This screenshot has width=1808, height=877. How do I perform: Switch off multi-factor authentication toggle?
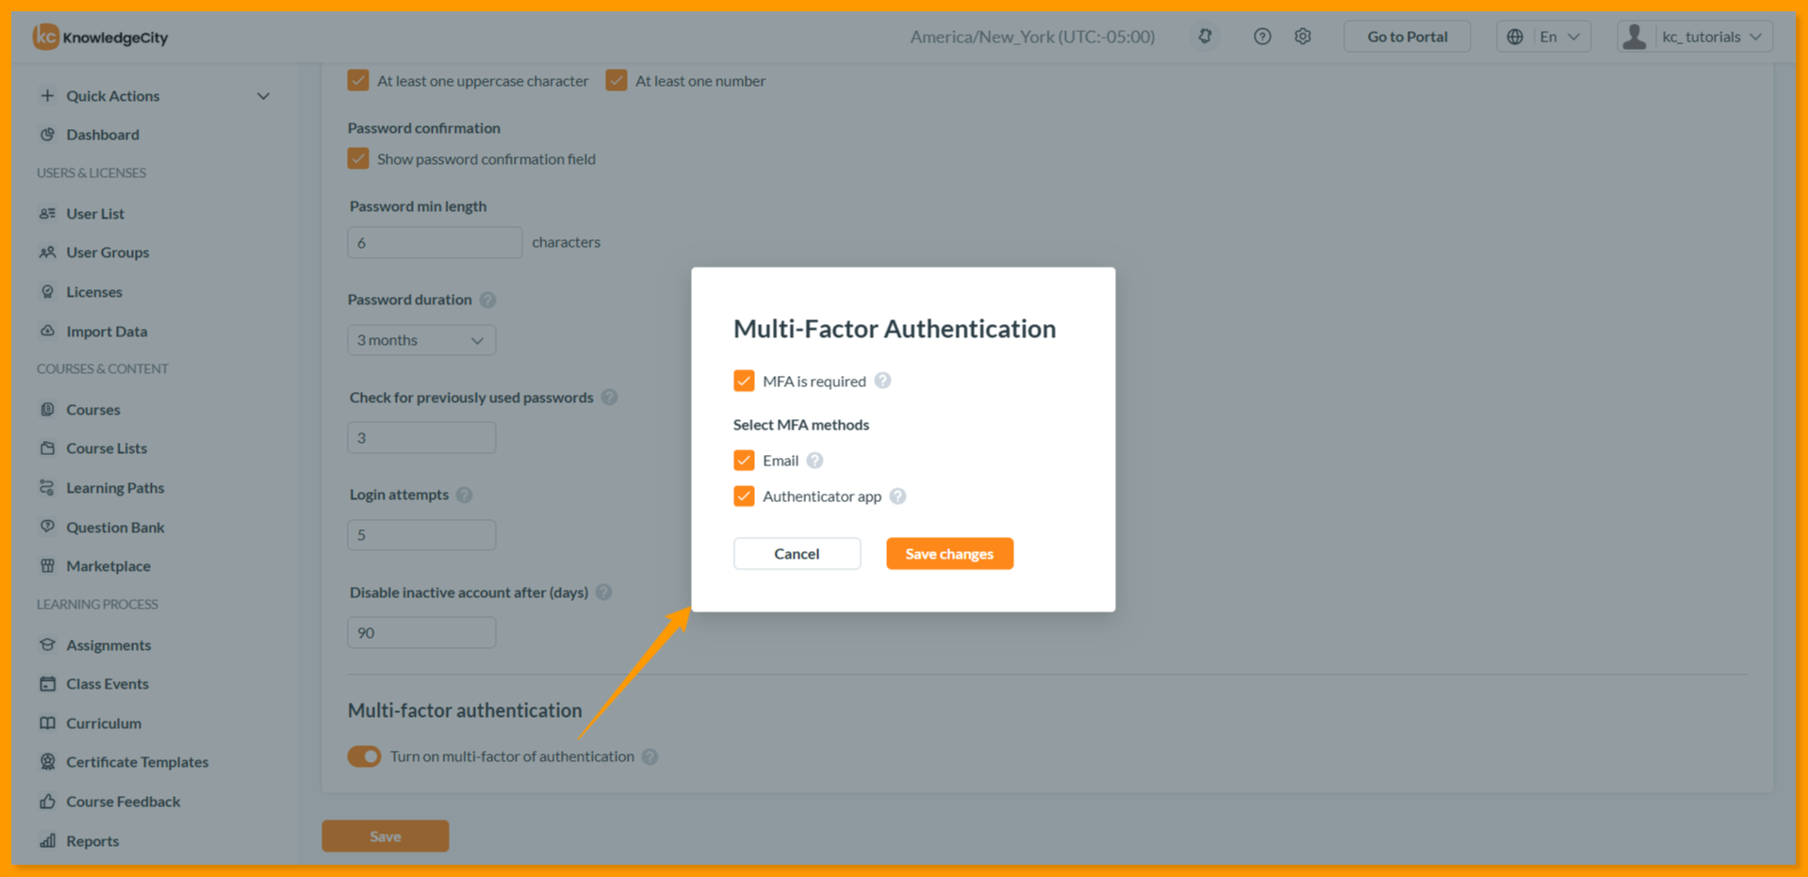click(x=364, y=756)
